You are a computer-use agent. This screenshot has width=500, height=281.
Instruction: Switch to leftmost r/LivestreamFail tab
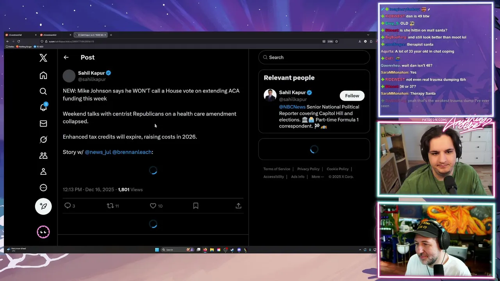(21, 35)
